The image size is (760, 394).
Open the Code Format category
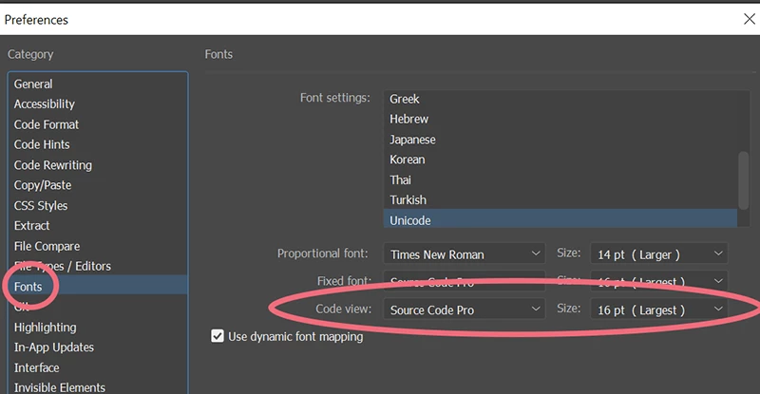[47, 124]
